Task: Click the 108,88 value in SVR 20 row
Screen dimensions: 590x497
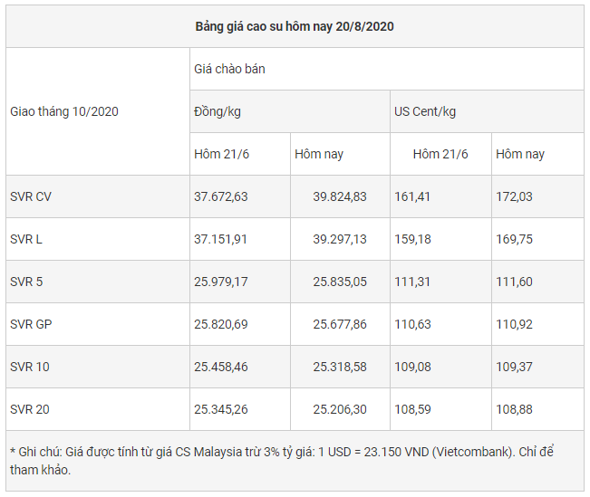Action: coord(514,409)
